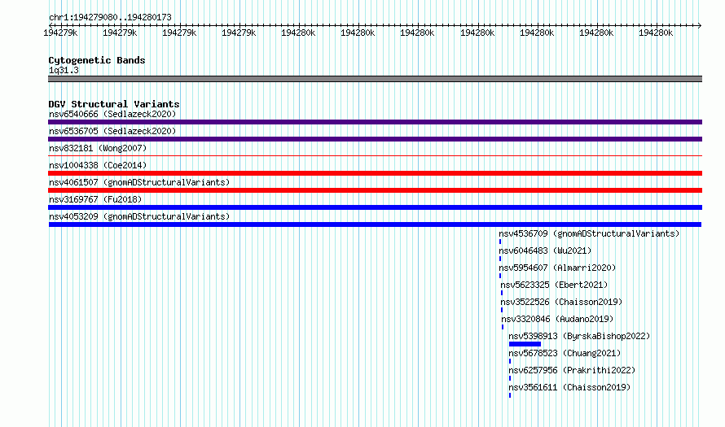
Task: Click the nsv3561611 (Chaisson2019) label
Action: [569, 387]
